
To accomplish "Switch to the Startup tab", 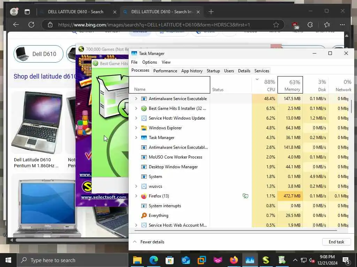I will click(x=213, y=71).
